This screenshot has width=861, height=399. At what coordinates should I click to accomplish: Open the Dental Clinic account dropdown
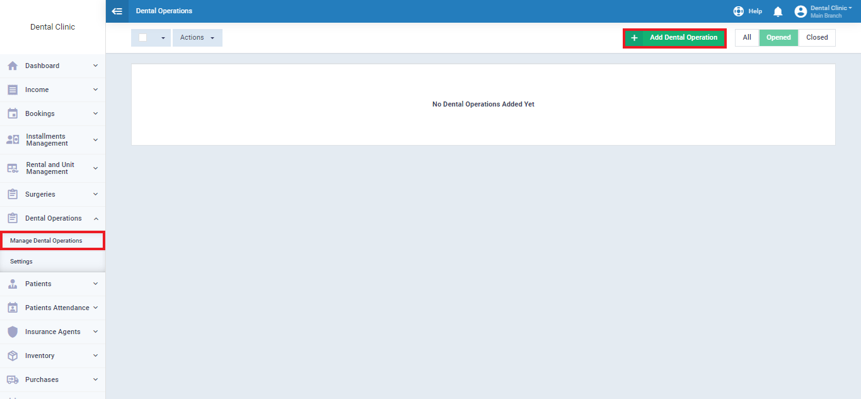pos(831,8)
